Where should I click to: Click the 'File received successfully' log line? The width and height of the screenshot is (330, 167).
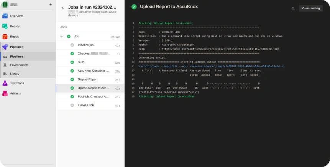169,92
